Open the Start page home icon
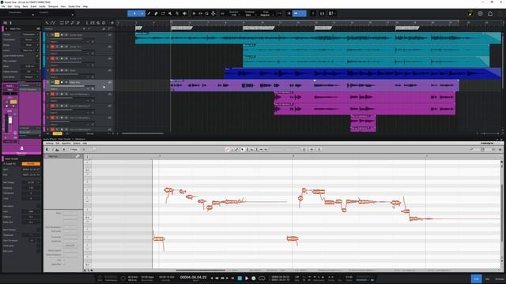 tap(490, 13)
